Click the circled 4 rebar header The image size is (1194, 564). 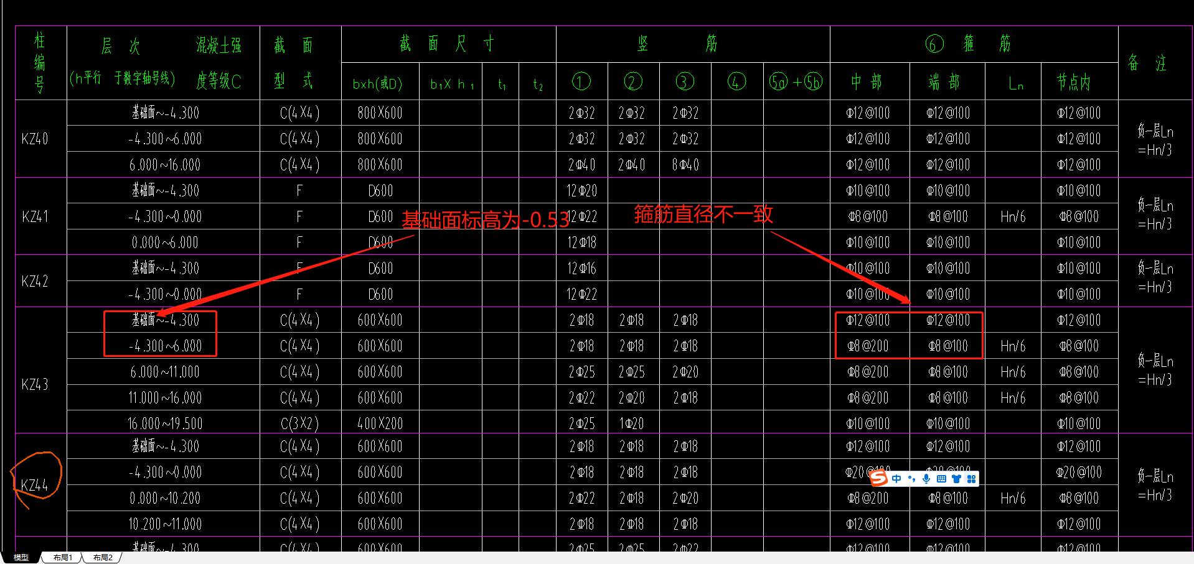pos(736,81)
